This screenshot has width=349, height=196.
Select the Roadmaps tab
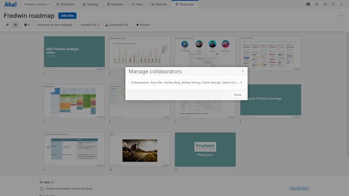click(185, 4)
